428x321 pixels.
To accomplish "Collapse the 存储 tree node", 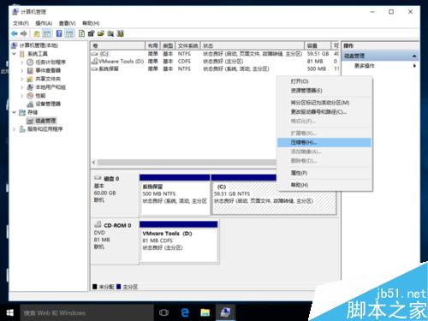I will 14,112.
